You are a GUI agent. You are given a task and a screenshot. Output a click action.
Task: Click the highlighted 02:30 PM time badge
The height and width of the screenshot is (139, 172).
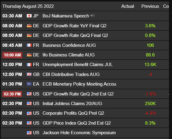click(x=12, y=94)
